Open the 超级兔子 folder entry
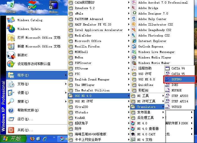The height and width of the screenshot is (143, 197). click(99, 123)
